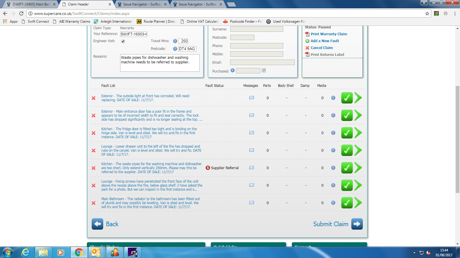460x258 pixels.
Task: Open the Online VAT Calculator bookmark
Action: (x=200, y=21)
